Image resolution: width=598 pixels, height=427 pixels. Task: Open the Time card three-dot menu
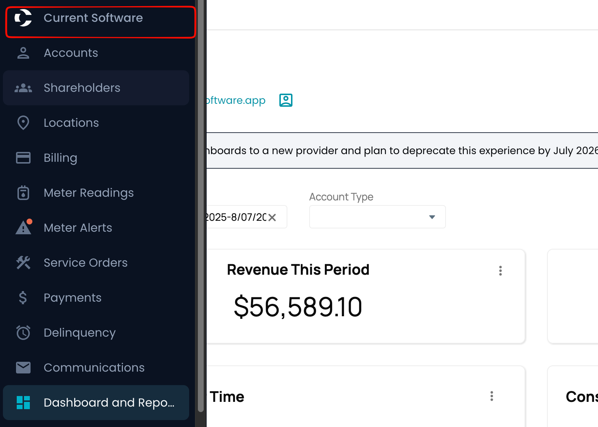492,396
